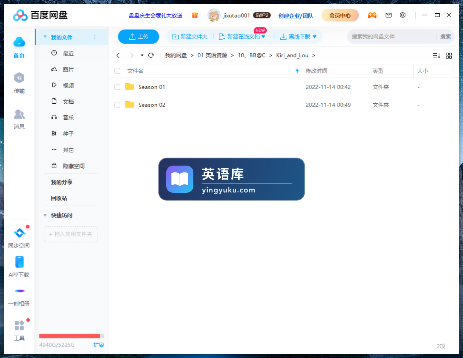
Task: Click the Season 01 folder name
Action: coord(152,87)
